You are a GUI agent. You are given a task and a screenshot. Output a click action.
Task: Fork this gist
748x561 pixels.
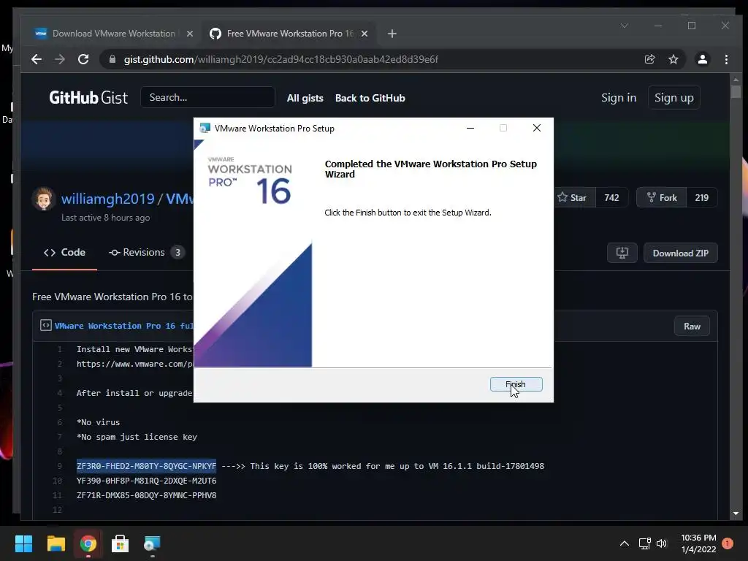point(662,197)
